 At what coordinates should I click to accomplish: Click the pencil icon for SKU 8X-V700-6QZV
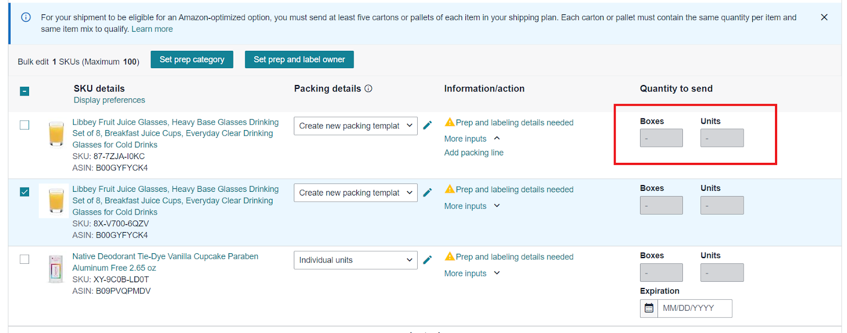coord(428,192)
